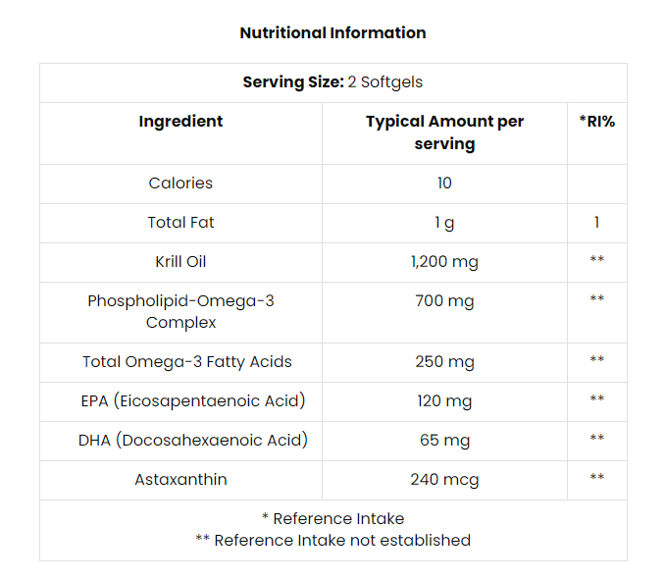
Task: Select the Total Omega-3 Fatty Acids cell
Action: (x=186, y=361)
